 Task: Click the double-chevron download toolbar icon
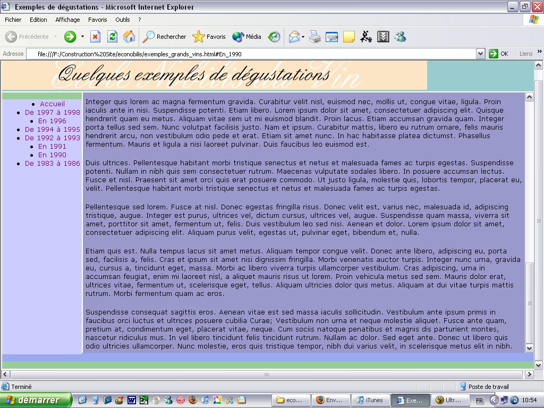pos(383,37)
